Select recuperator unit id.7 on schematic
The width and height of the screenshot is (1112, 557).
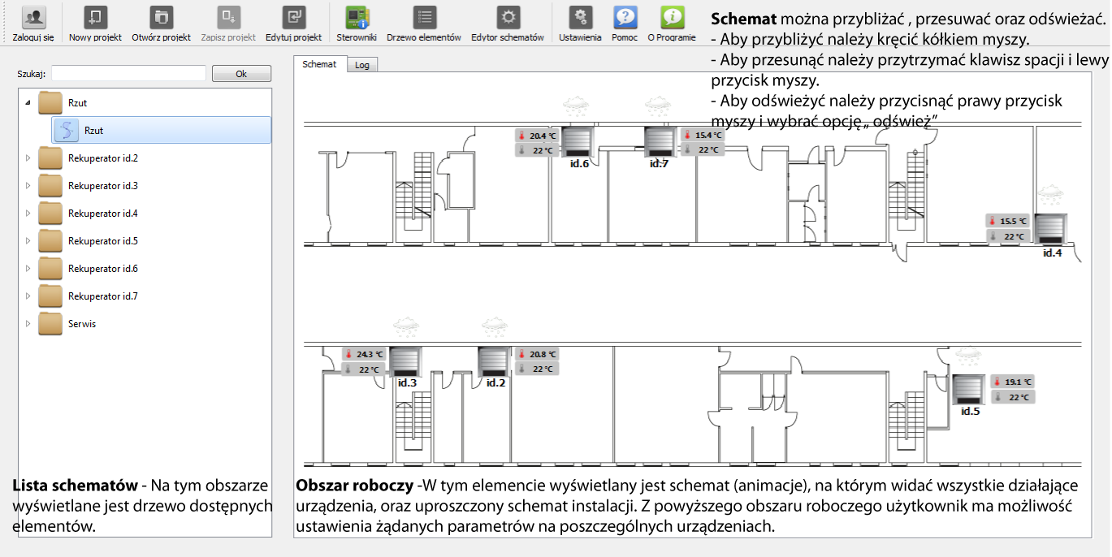660,142
